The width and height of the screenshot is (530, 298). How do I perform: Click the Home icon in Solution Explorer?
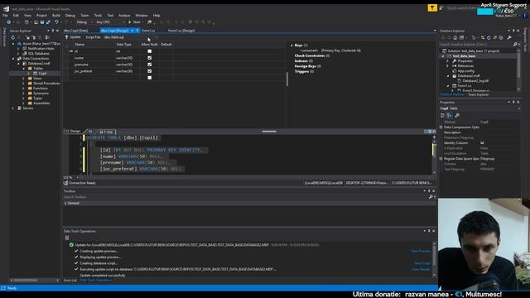click(455, 37)
